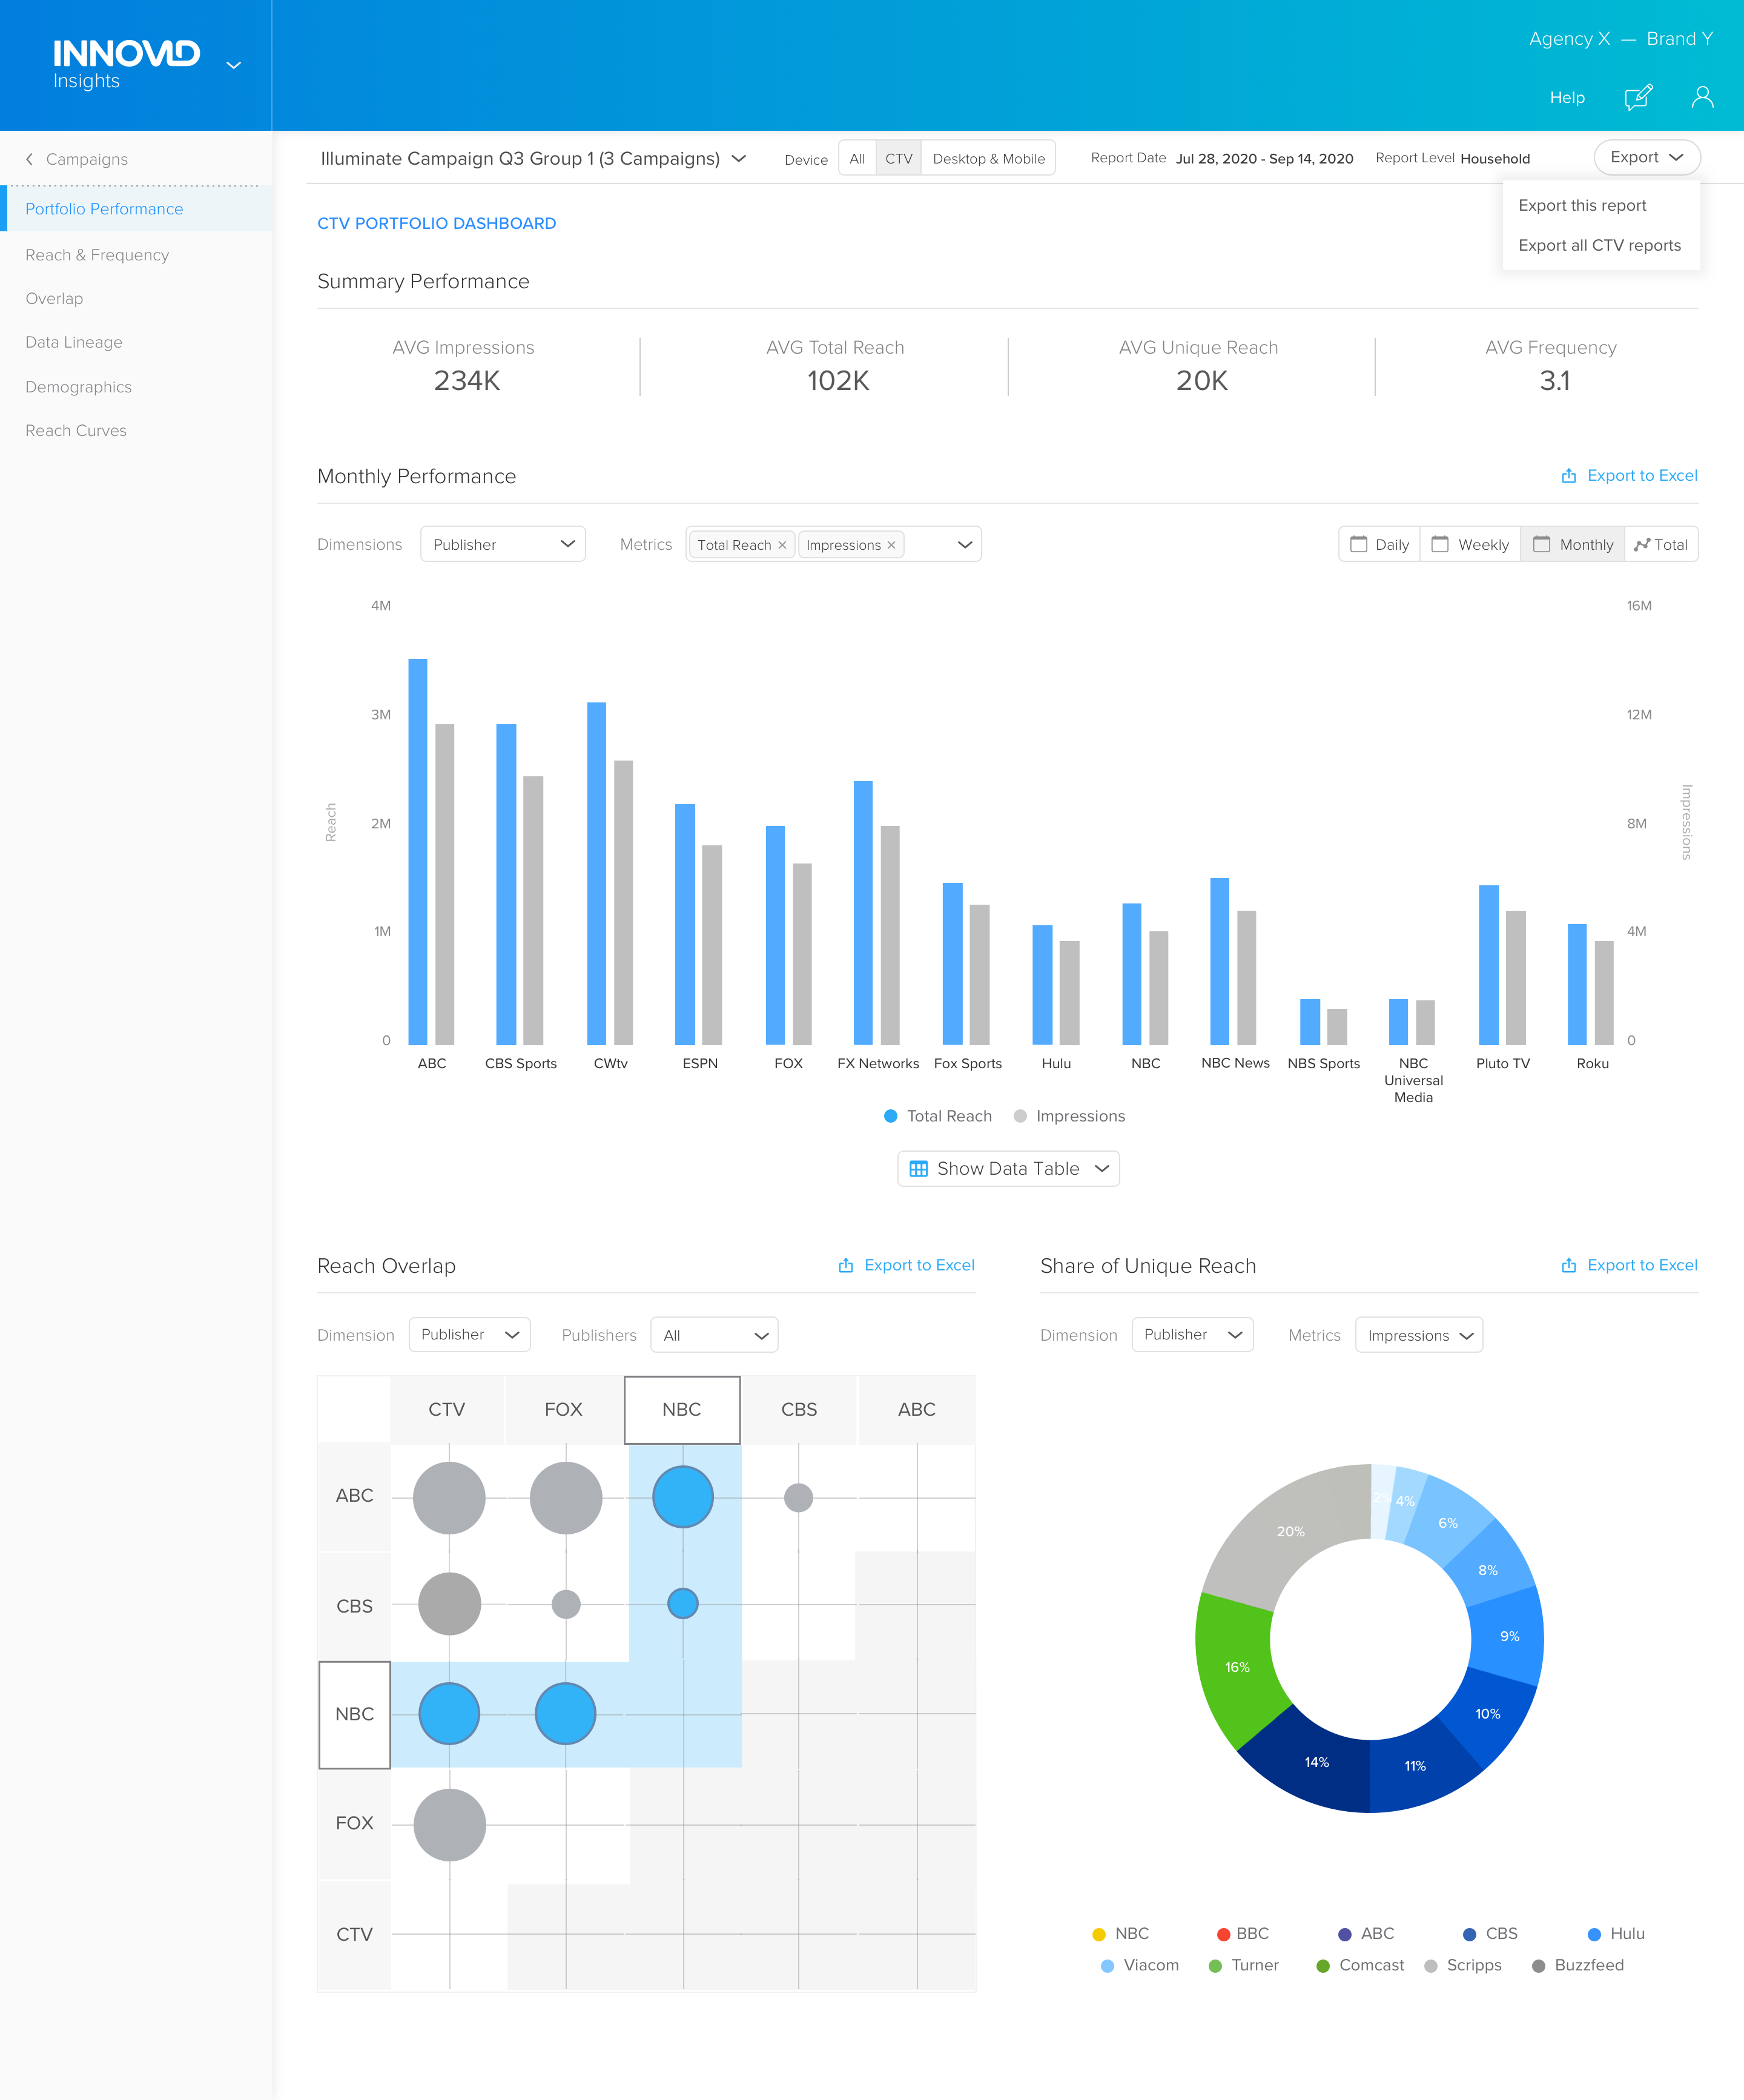Image resolution: width=1744 pixels, height=2100 pixels.
Task: Open the Overlap report
Action: 54,299
